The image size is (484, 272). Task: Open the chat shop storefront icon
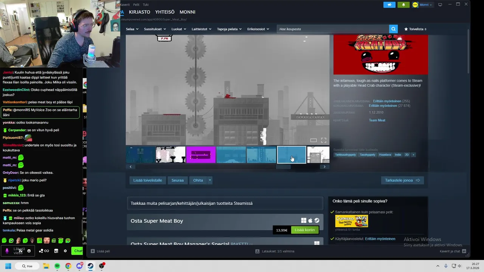(56, 251)
